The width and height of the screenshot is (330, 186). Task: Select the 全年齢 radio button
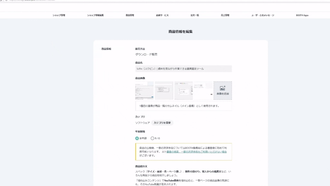click(x=137, y=138)
